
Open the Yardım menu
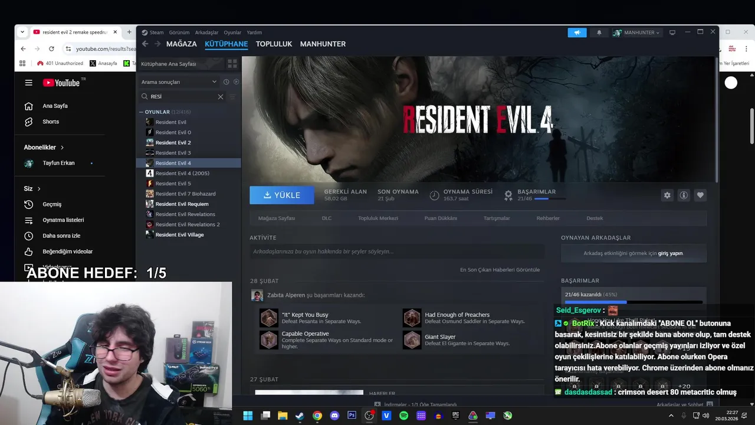254,32
